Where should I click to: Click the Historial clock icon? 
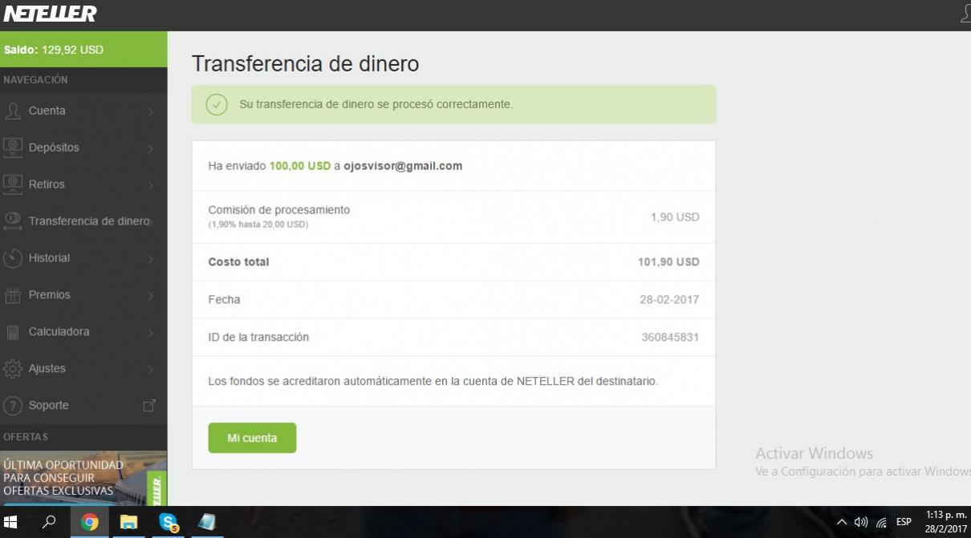[13, 258]
